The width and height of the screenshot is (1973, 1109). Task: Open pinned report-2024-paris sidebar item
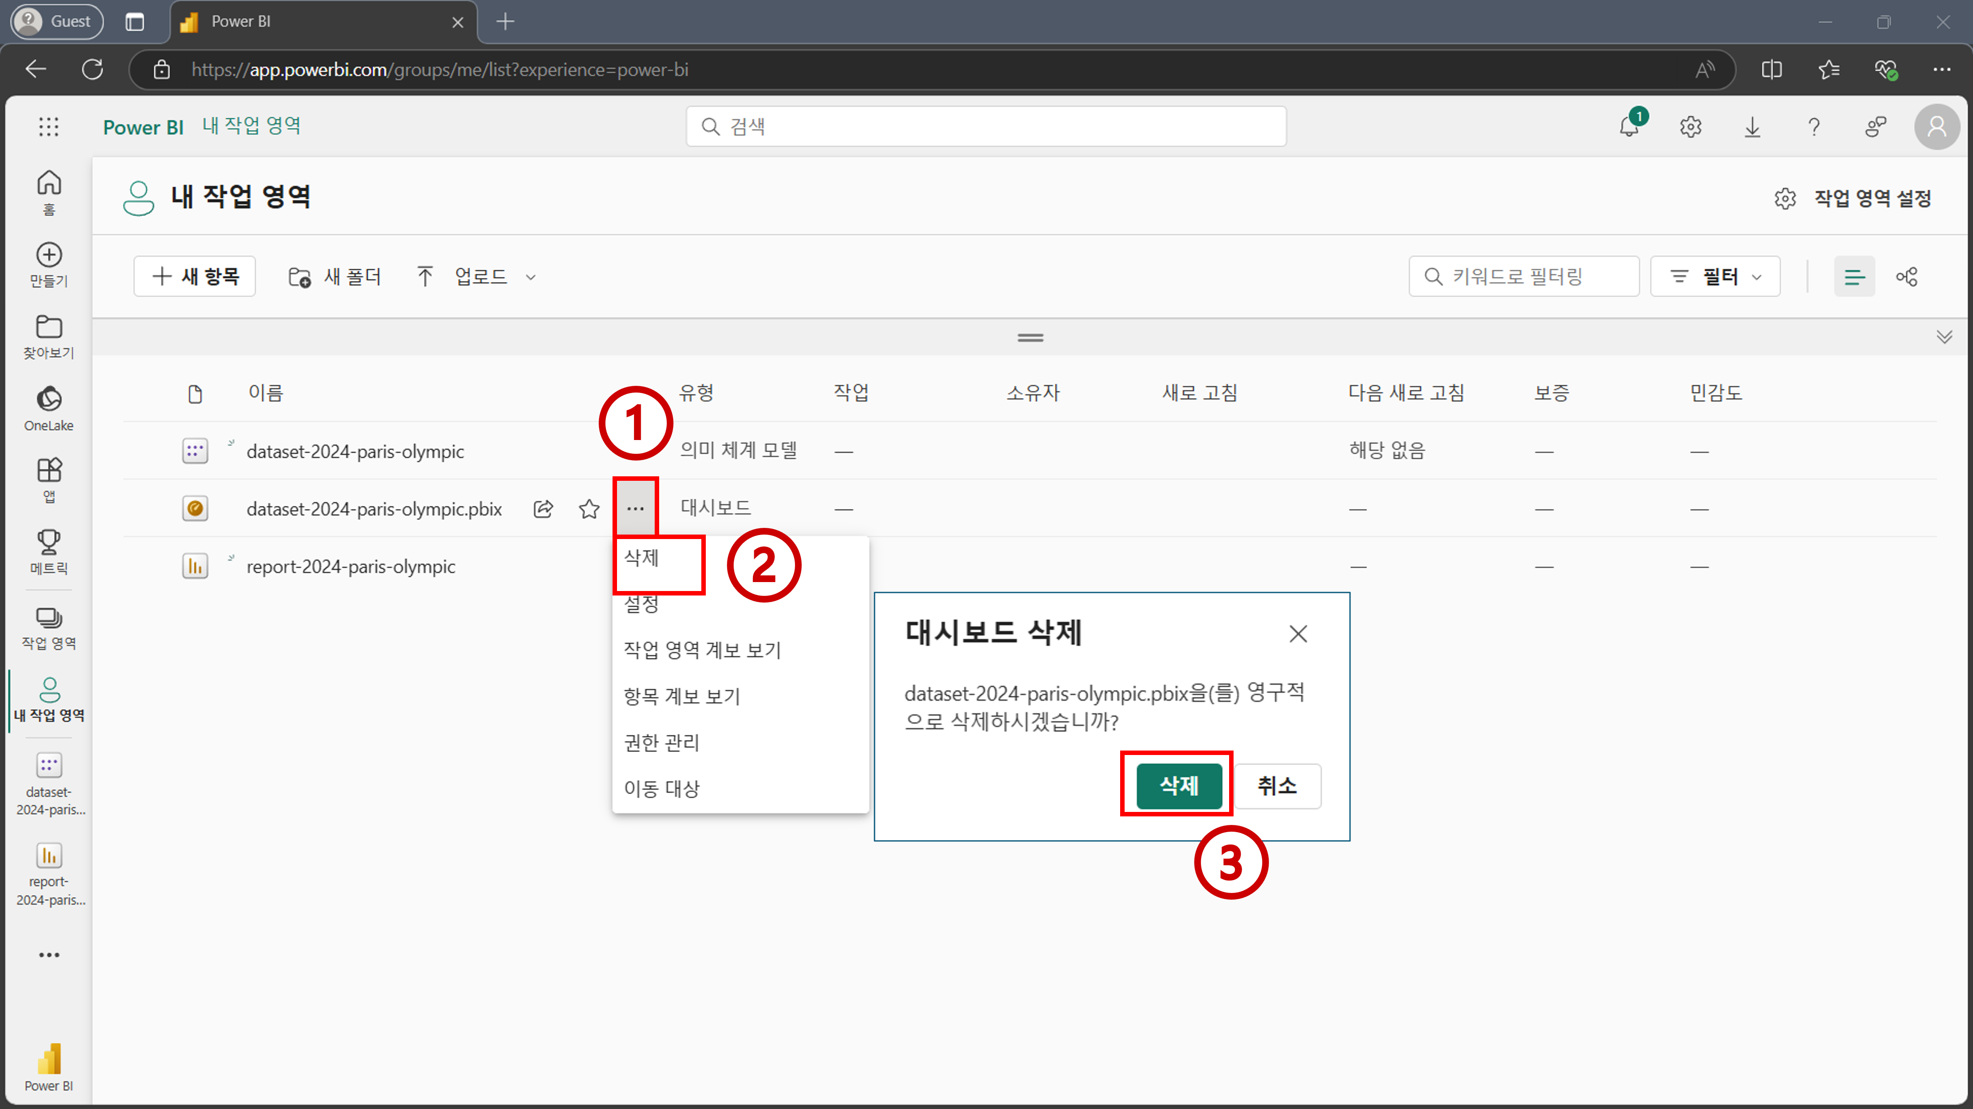click(x=49, y=874)
